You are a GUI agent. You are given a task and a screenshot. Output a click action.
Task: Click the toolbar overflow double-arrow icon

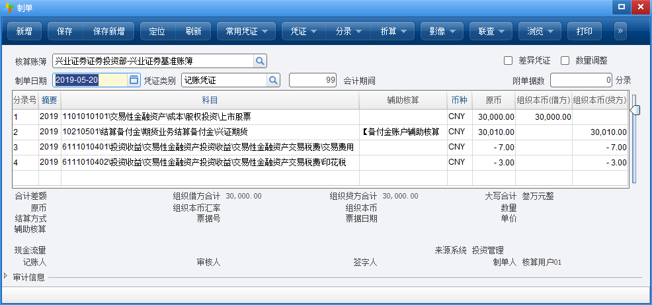(620, 31)
